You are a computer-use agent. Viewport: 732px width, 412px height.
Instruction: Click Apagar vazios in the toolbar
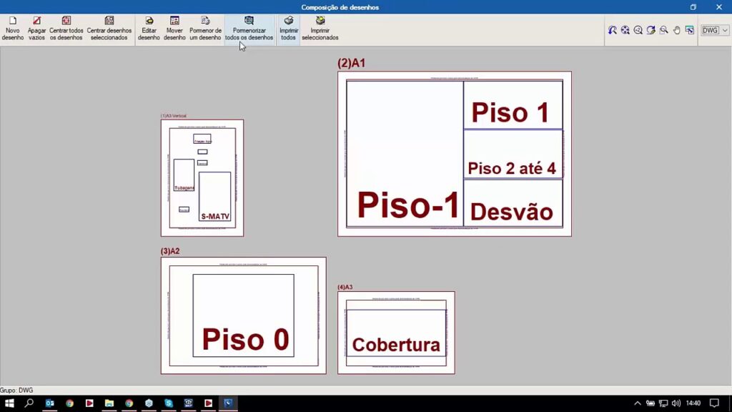coord(36,28)
